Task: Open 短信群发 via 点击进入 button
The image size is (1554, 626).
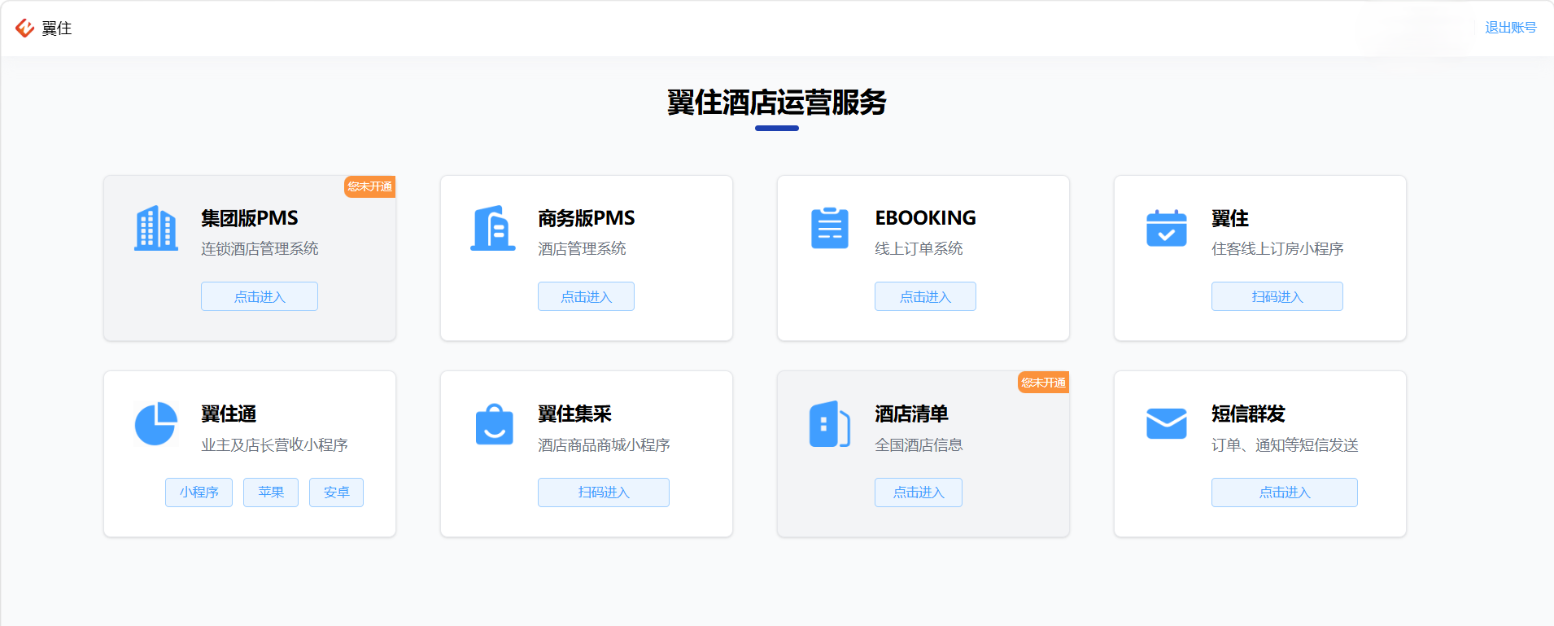Action: point(1285,492)
